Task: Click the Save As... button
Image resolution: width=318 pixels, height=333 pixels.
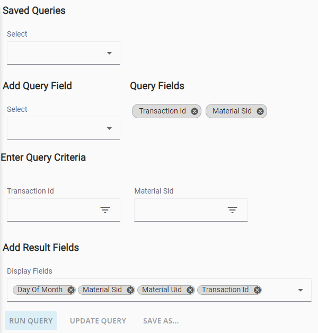Action: (161, 321)
